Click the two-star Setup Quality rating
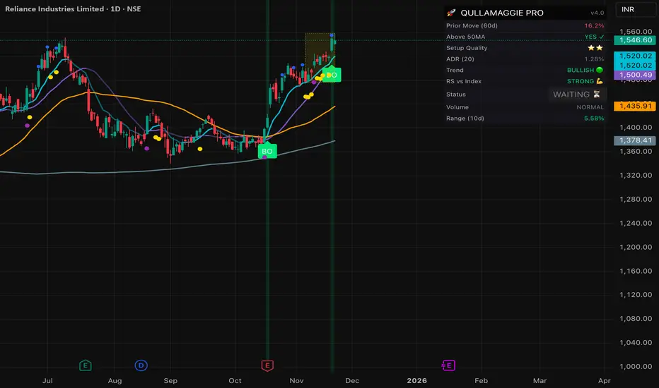The height and width of the screenshot is (388, 659). click(x=595, y=48)
